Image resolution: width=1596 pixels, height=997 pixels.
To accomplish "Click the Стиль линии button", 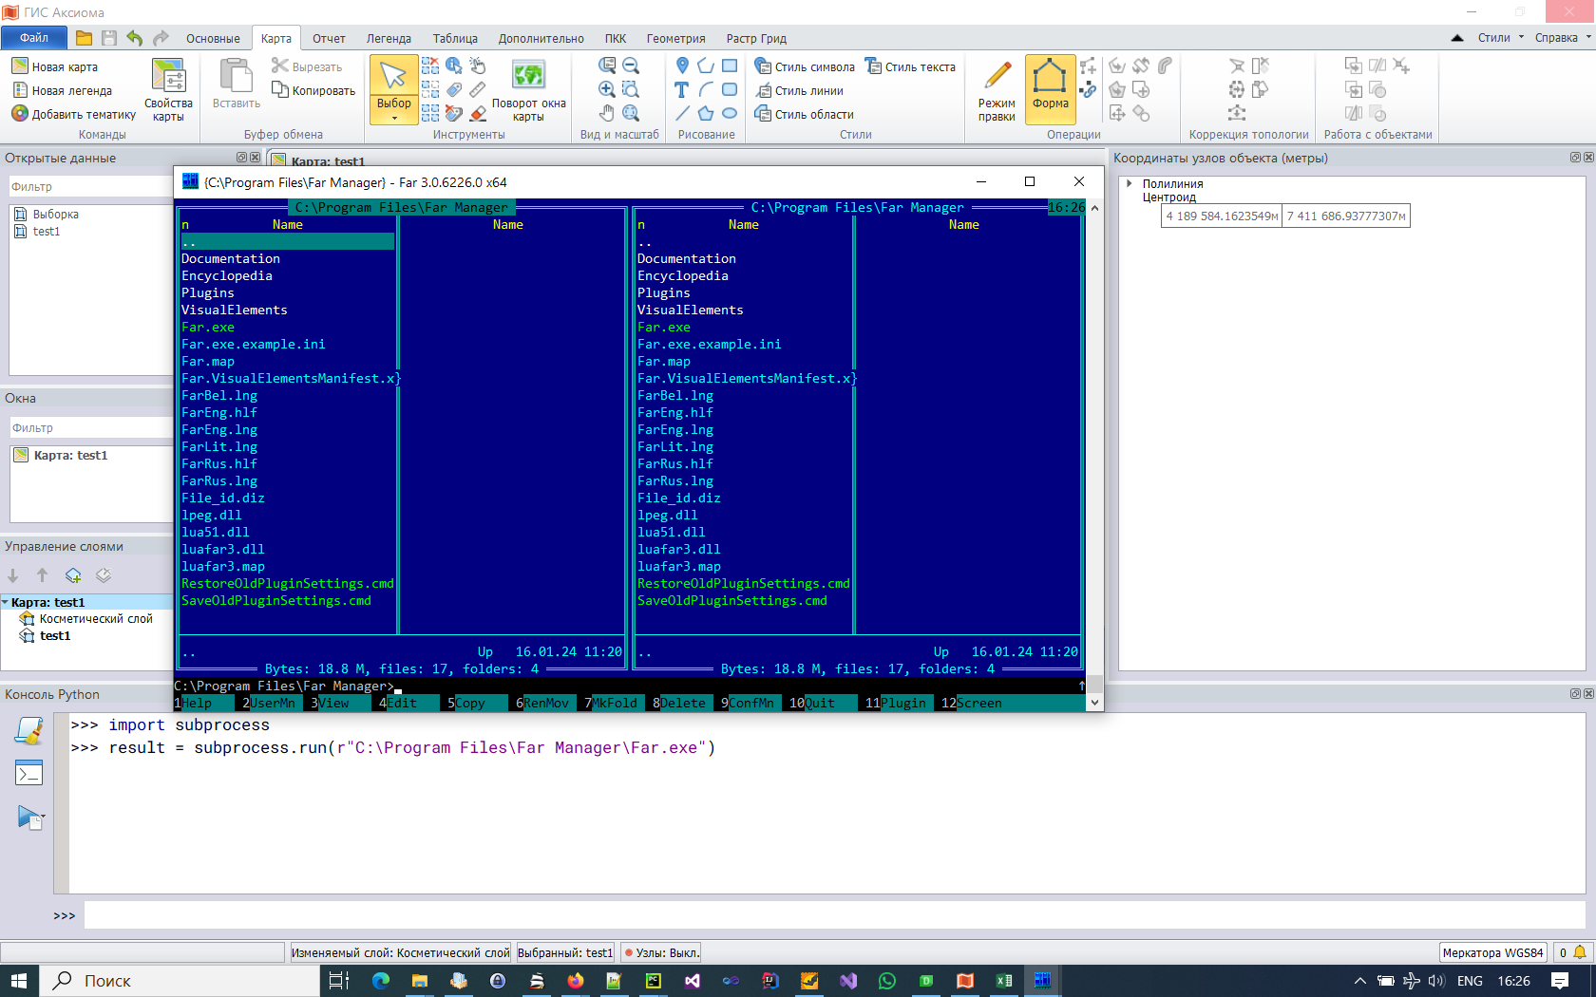I will click(x=799, y=90).
